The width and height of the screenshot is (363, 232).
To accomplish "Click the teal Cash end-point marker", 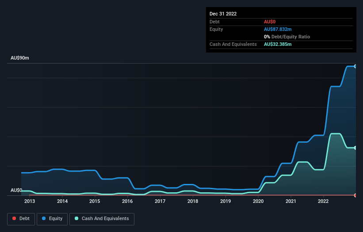I will click(x=355, y=148).
